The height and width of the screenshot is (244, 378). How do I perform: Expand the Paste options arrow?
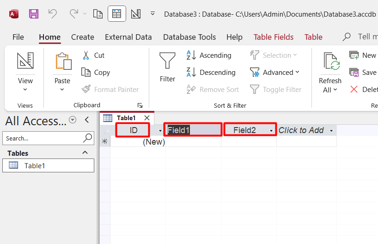click(x=62, y=90)
